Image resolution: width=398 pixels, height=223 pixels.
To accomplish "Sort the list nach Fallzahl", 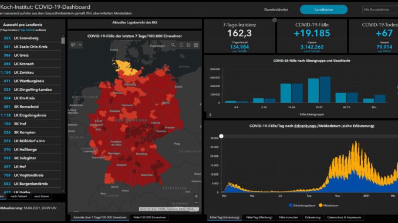I will pos(19,197).
